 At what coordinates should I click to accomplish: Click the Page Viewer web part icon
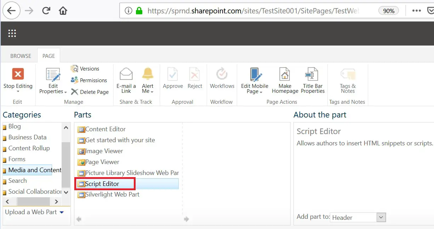pyautogui.click(x=81, y=162)
